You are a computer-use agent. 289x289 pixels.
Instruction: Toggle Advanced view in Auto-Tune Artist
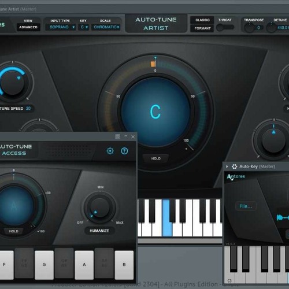[x=28, y=27]
